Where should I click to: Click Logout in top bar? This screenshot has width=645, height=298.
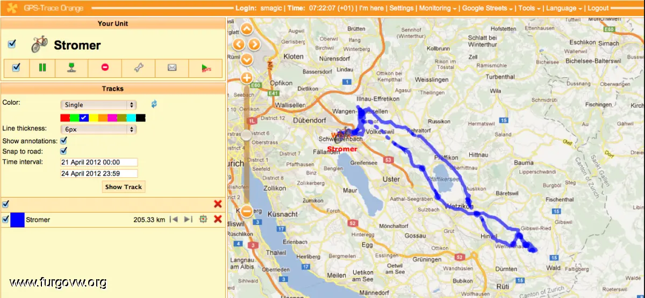598,8
